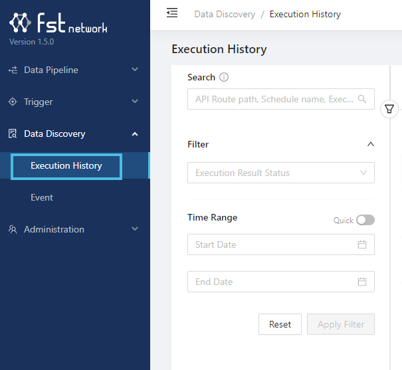Click the Start Date calendar icon

click(362, 244)
